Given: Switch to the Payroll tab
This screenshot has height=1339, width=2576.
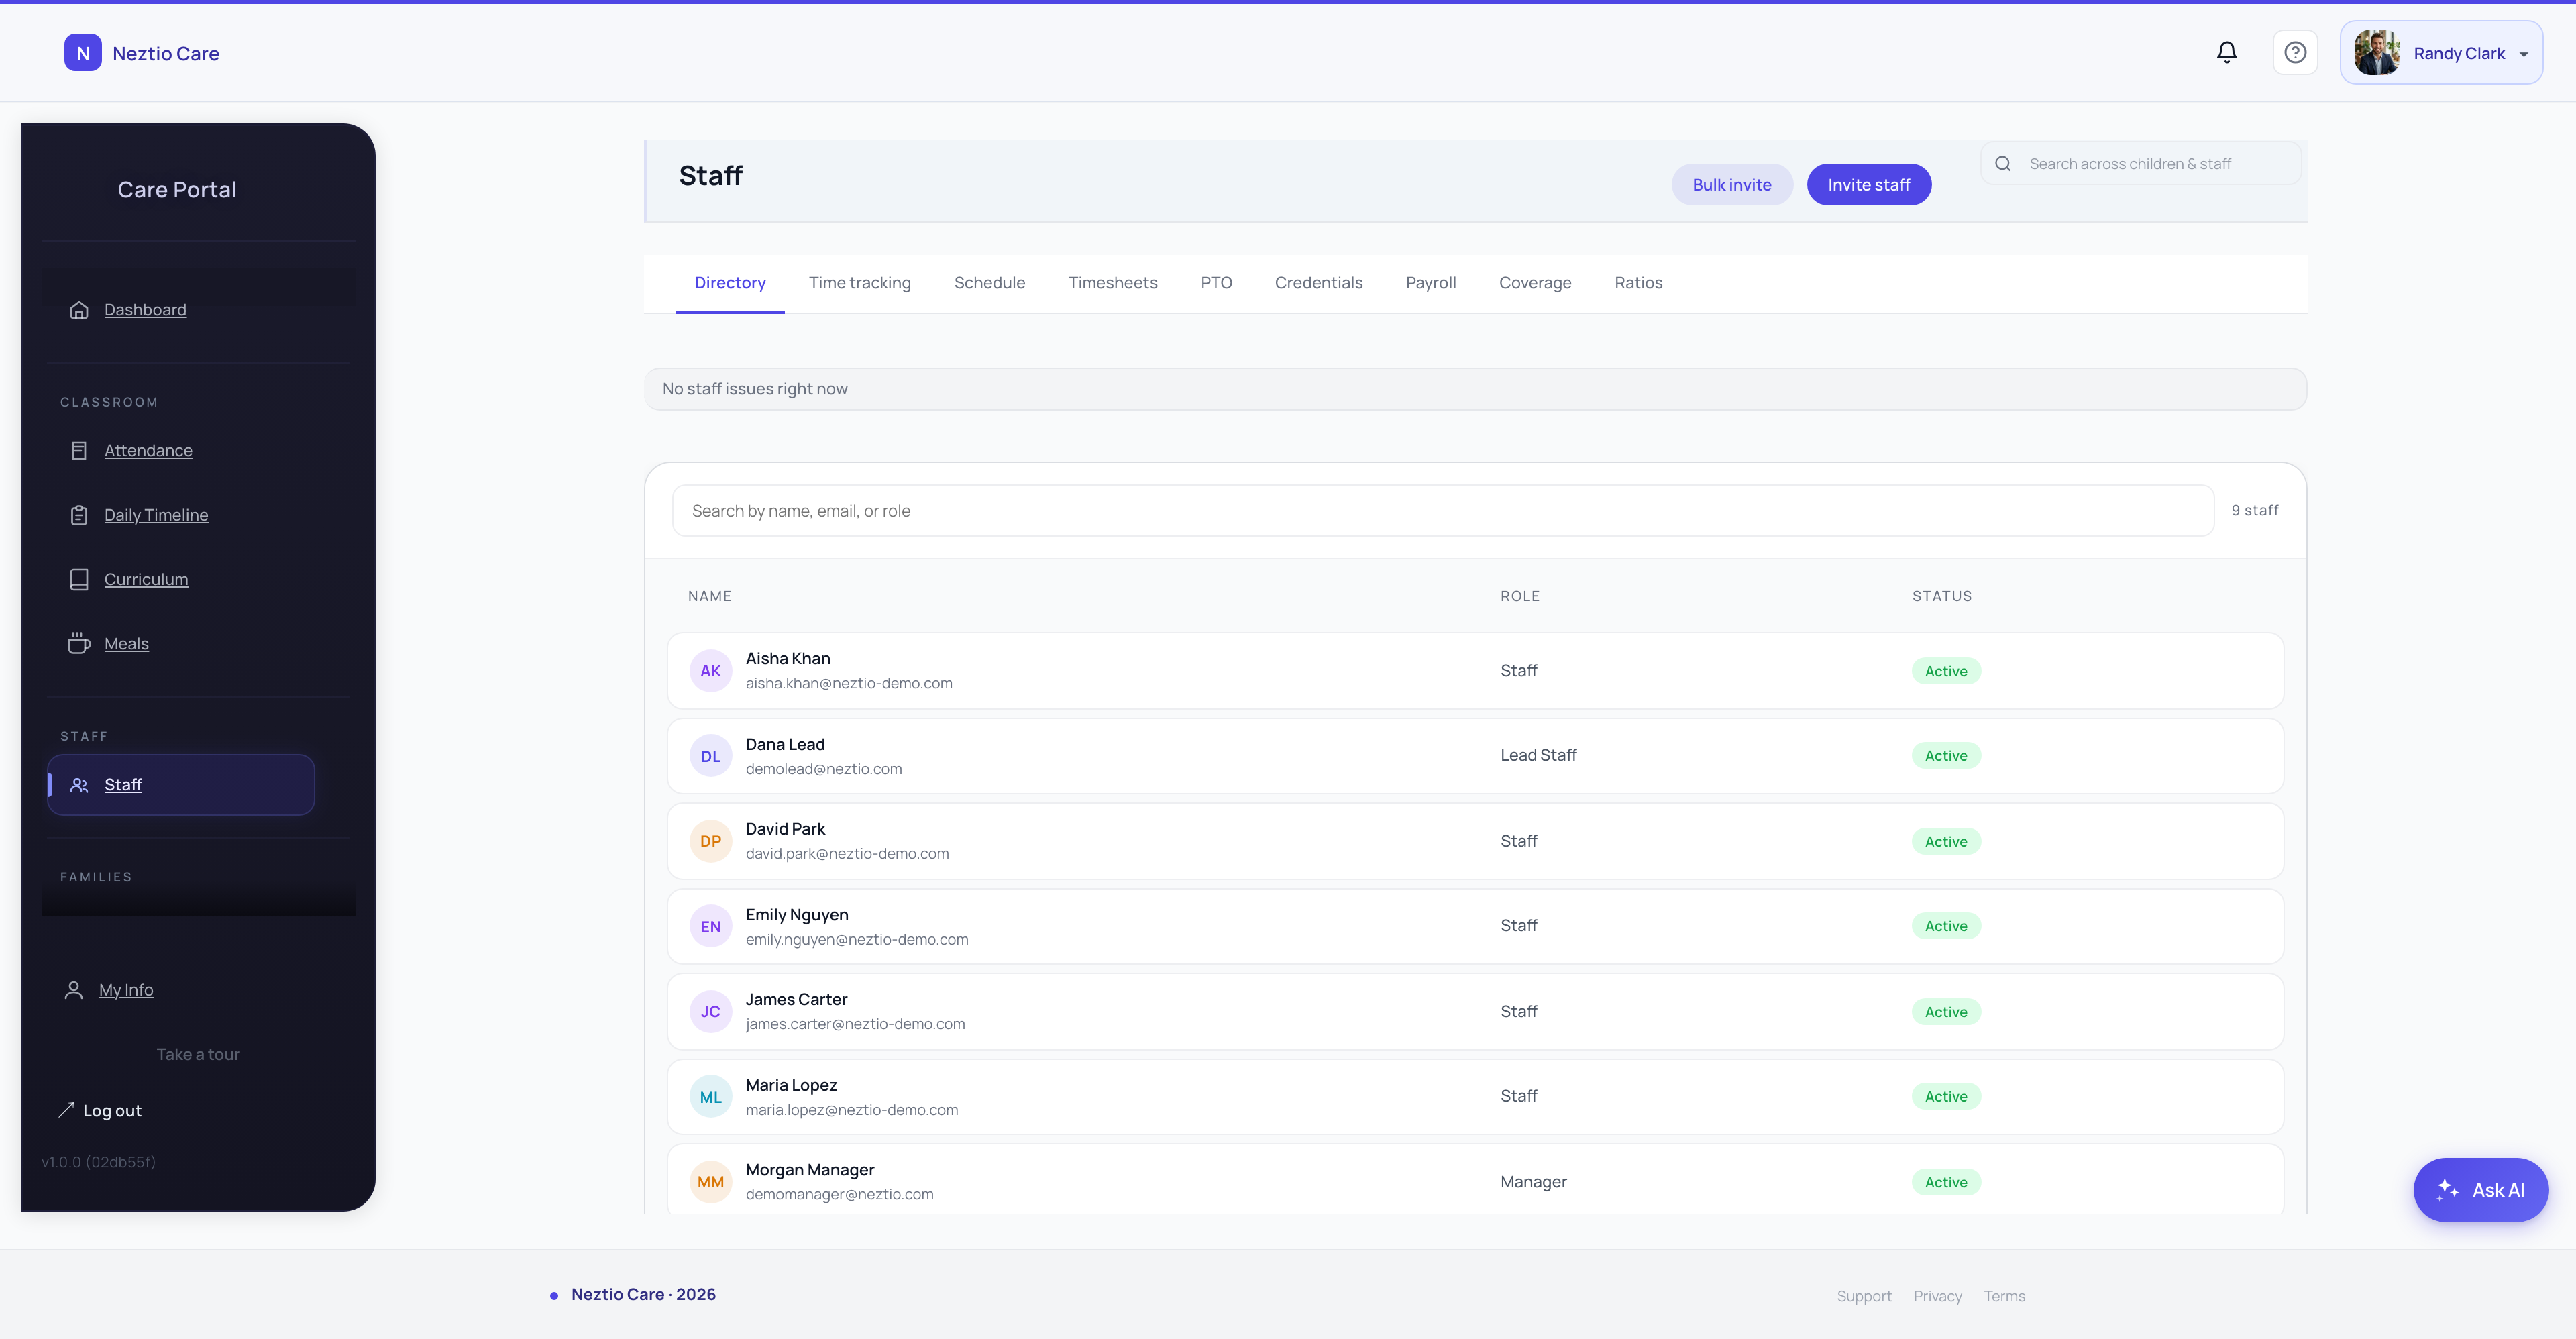Looking at the screenshot, I should pyautogui.click(x=1431, y=283).
